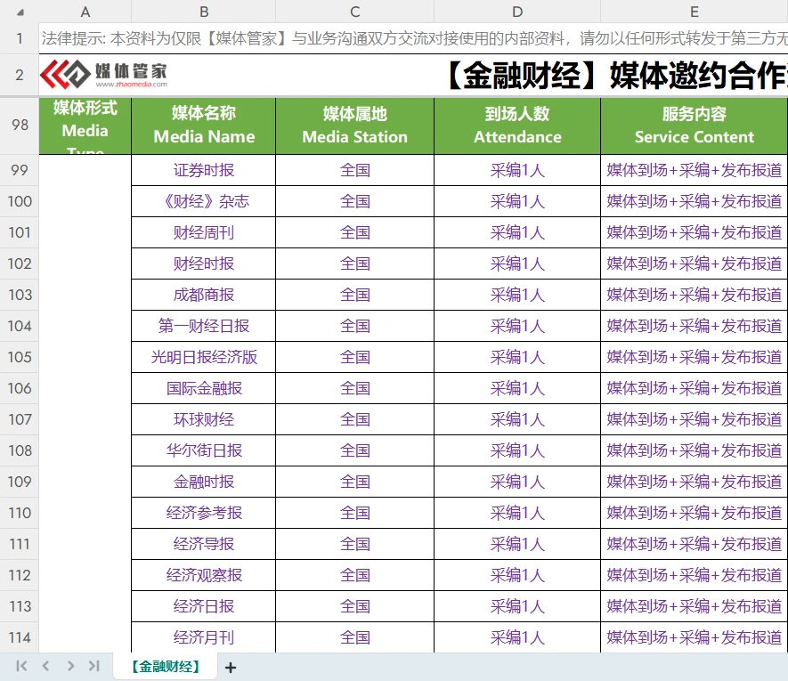Select row 114 header
The width and height of the screenshot is (788, 681).
pos(19,637)
